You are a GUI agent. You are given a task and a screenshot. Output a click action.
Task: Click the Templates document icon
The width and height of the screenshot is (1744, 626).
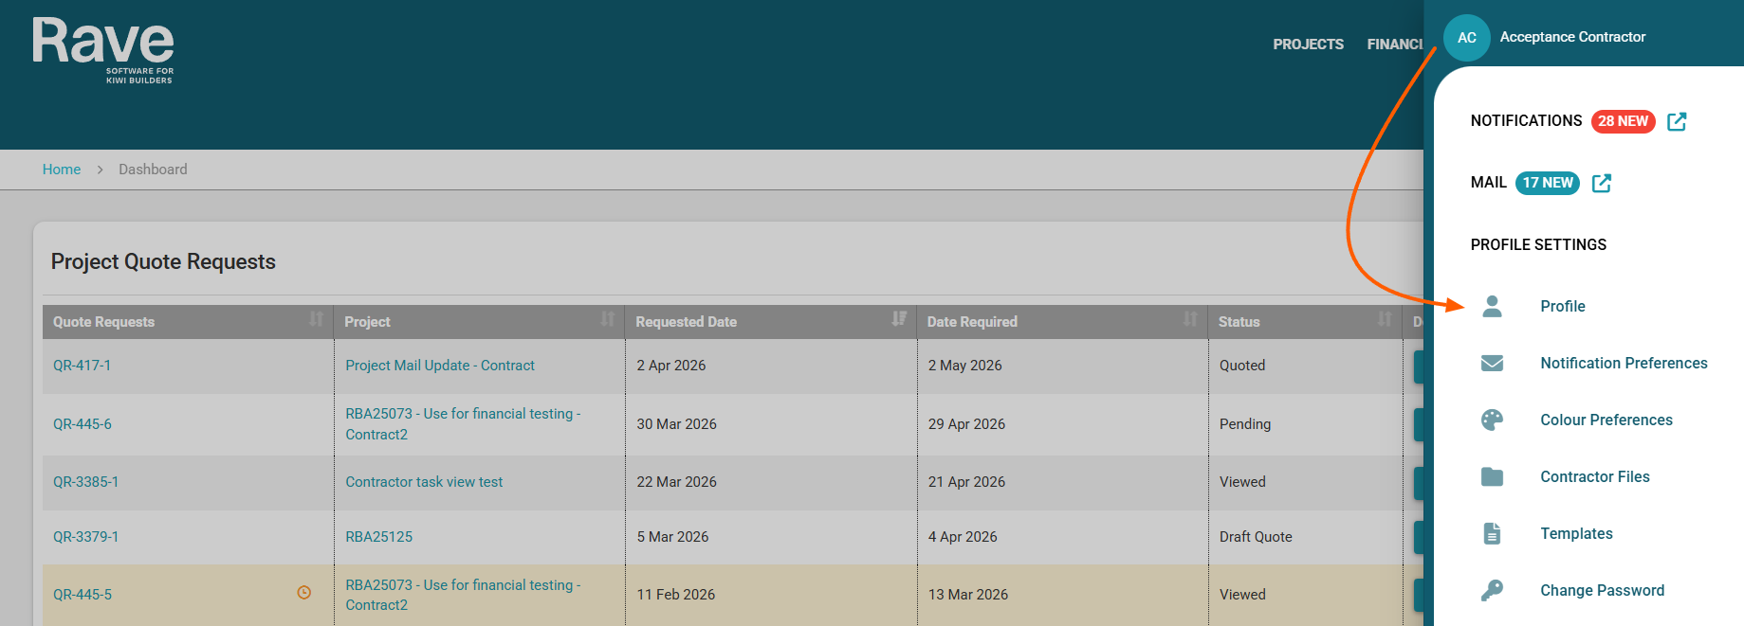click(1492, 533)
